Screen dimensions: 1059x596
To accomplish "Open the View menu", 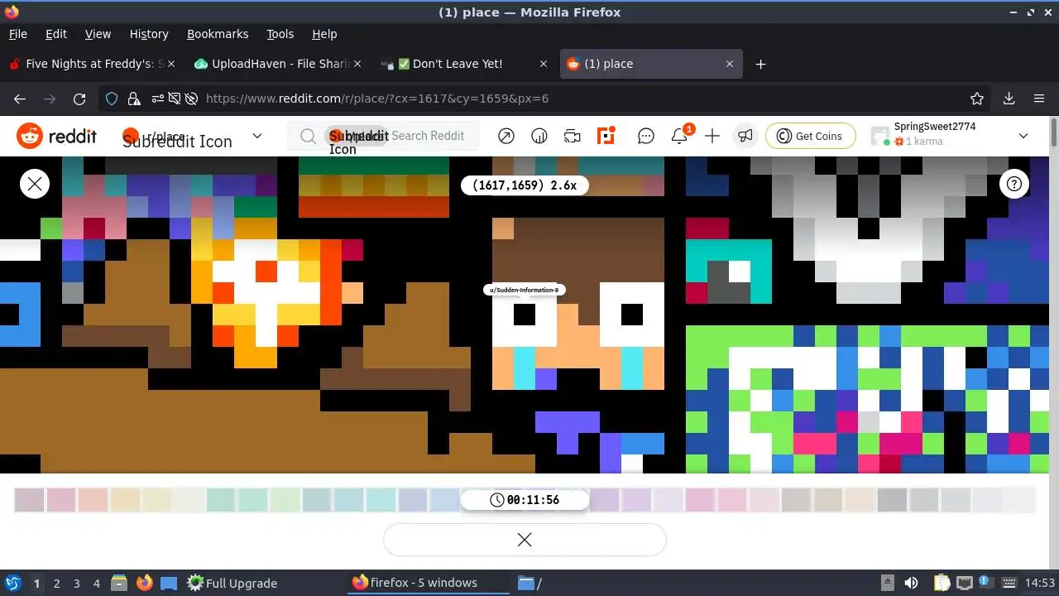I will (98, 34).
